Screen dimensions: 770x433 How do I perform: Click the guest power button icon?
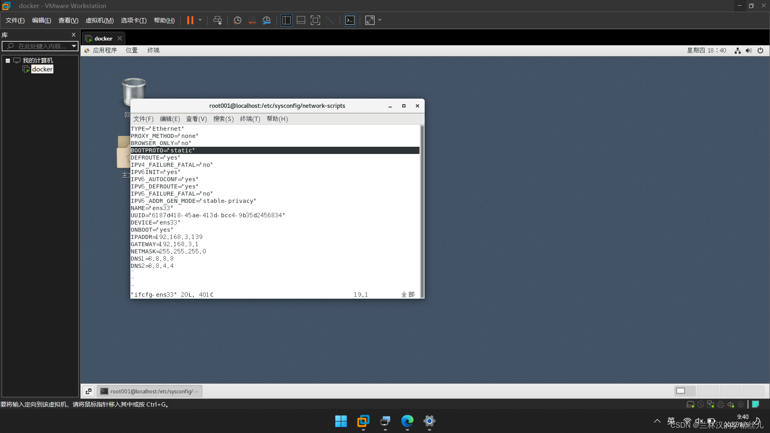coord(760,51)
